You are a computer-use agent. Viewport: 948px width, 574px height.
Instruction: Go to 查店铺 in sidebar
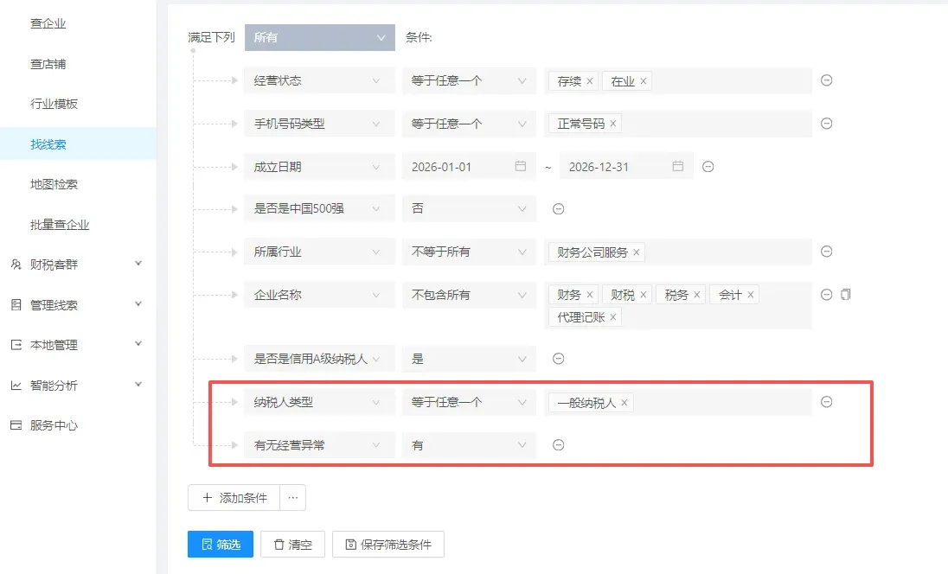tap(48, 64)
